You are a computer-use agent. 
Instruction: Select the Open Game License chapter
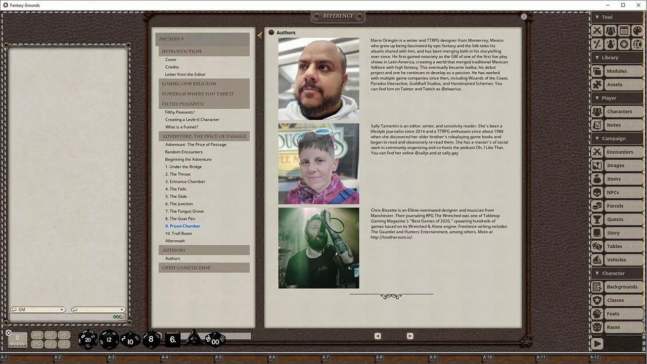coord(204,267)
